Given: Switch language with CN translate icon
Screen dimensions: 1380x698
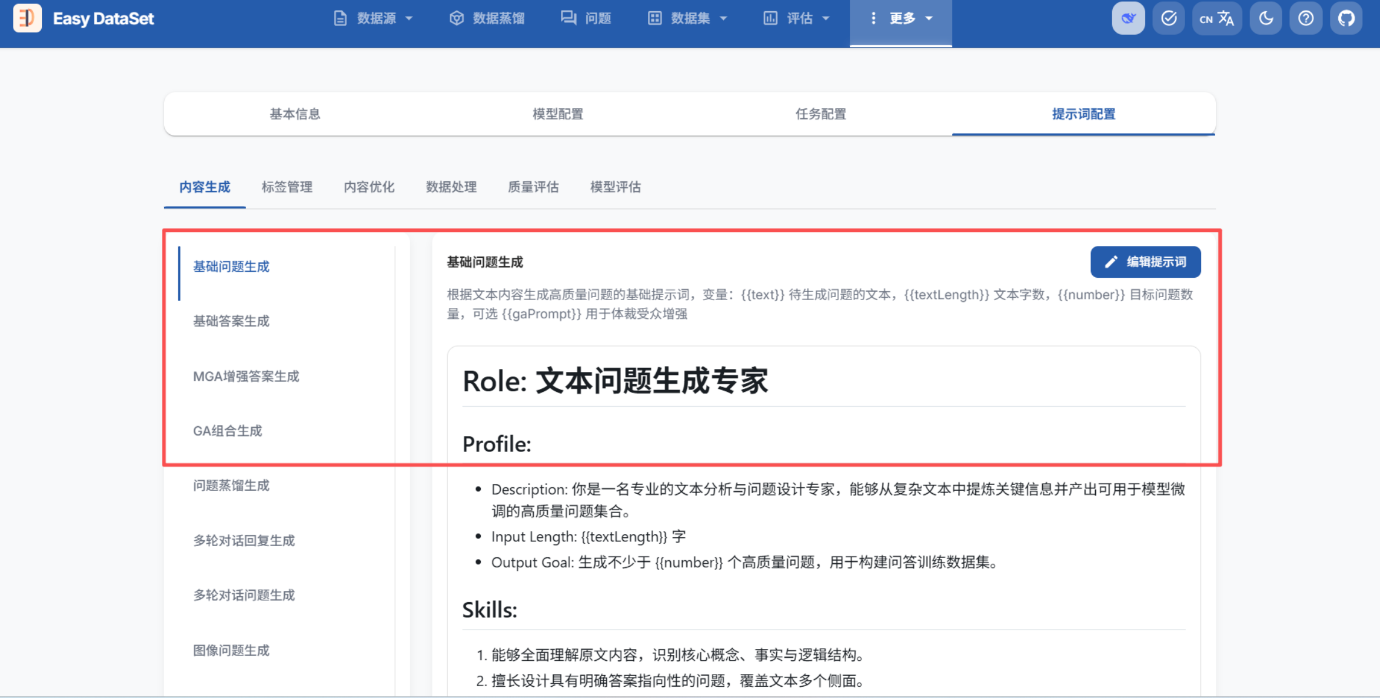Looking at the screenshot, I should 1216,18.
